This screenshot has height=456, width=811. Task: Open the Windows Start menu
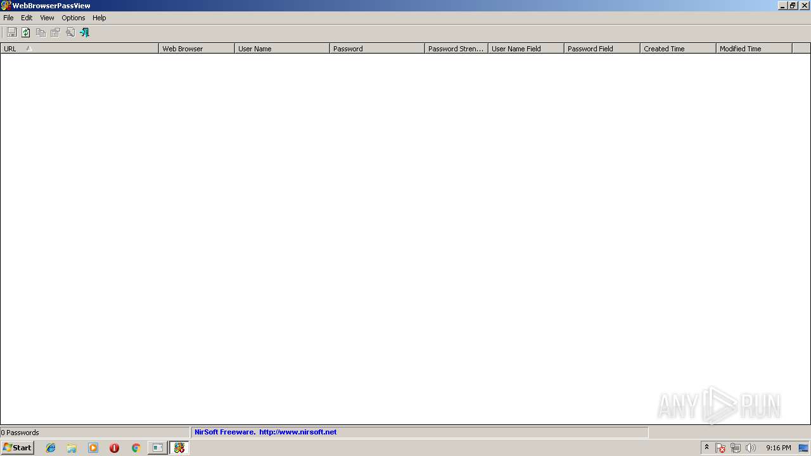[x=17, y=448]
